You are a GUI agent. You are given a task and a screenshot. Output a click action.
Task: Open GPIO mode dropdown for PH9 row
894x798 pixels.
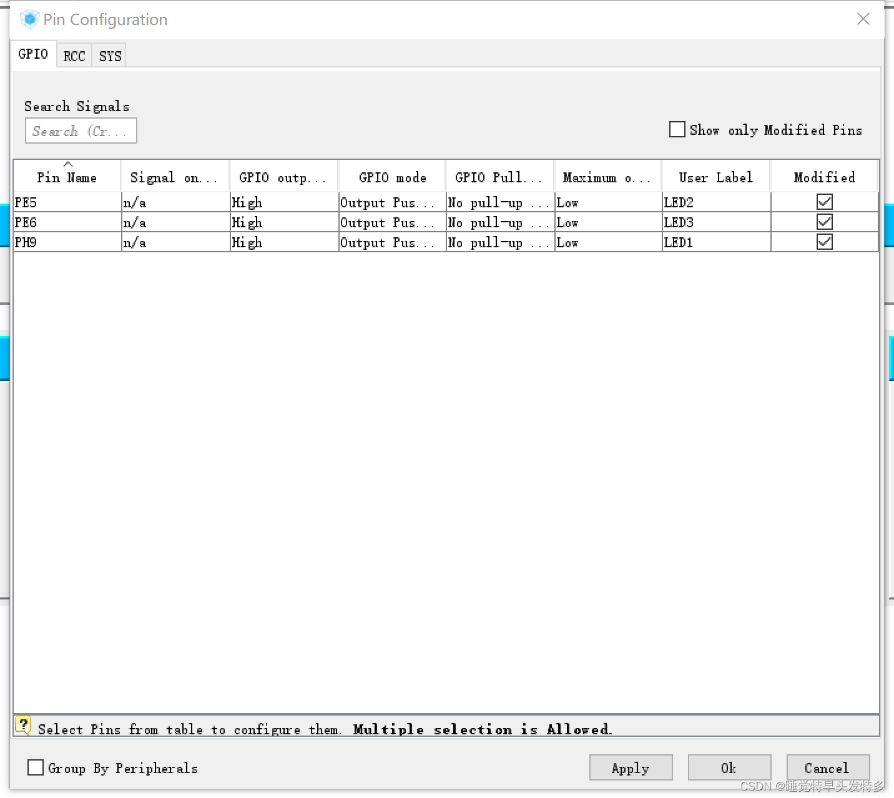[x=391, y=242]
